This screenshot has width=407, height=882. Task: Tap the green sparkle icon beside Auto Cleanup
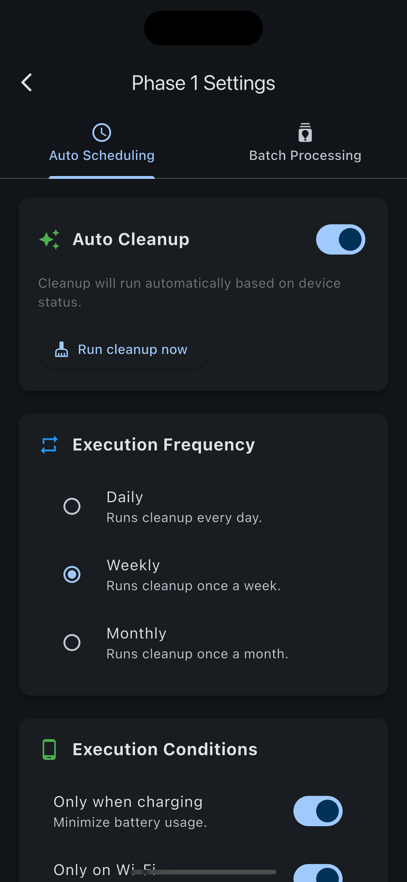(49, 239)
